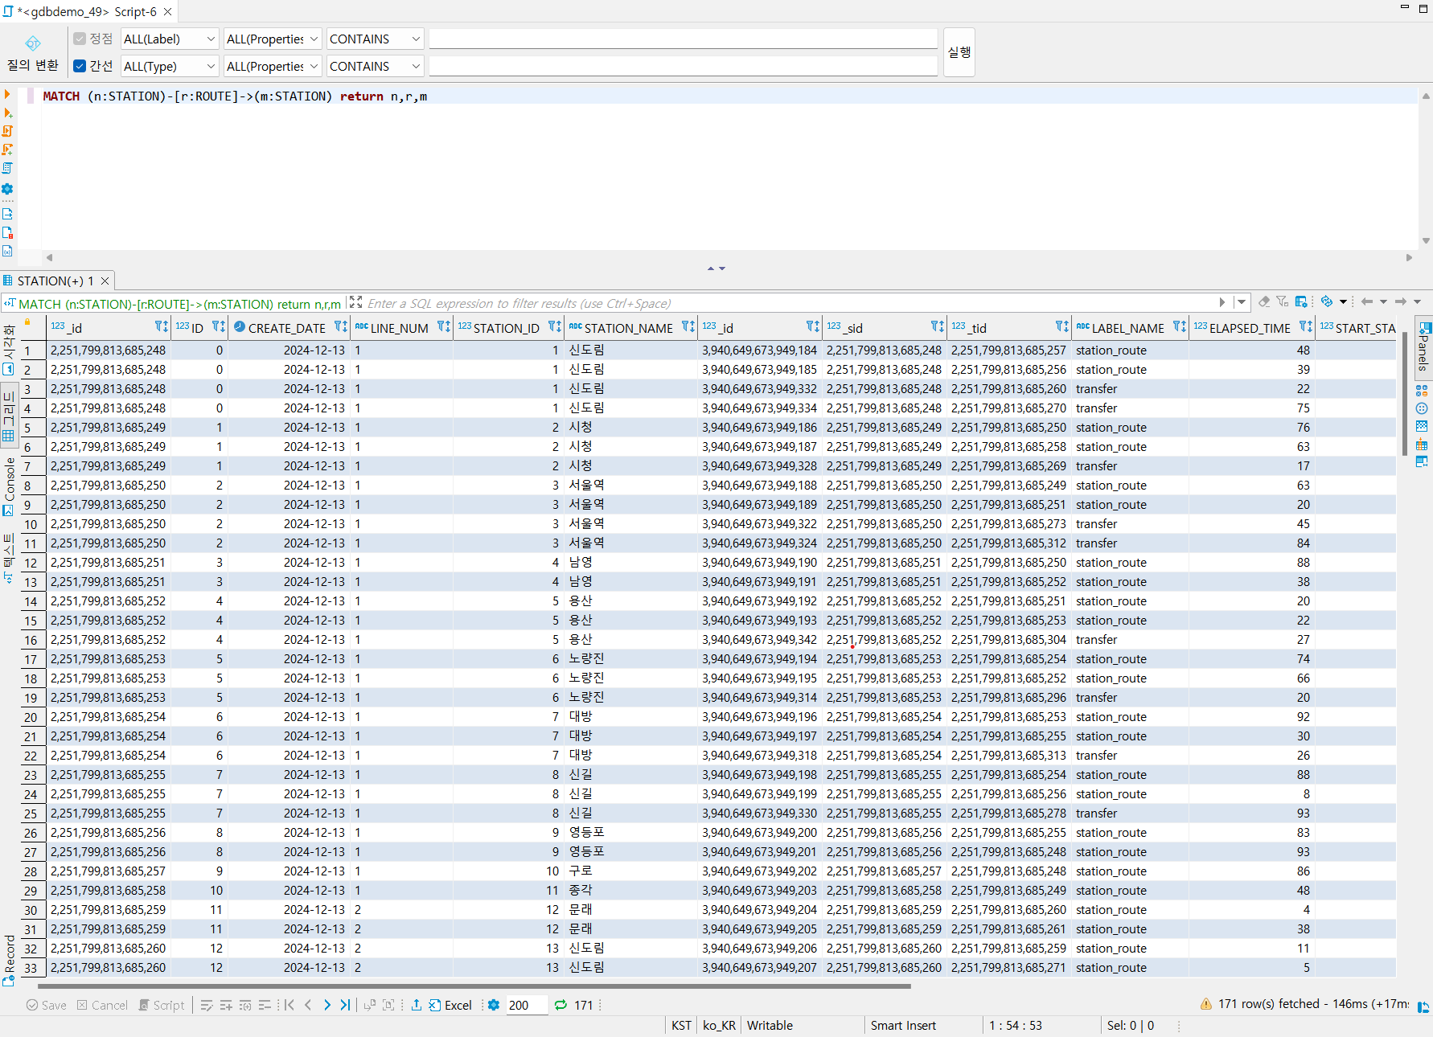Switch to the Record side tab

pyautogui.click(x=9, y=960)
